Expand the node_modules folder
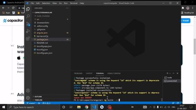The height and width of the screenshot is (110, 196). tap(51, 16)
